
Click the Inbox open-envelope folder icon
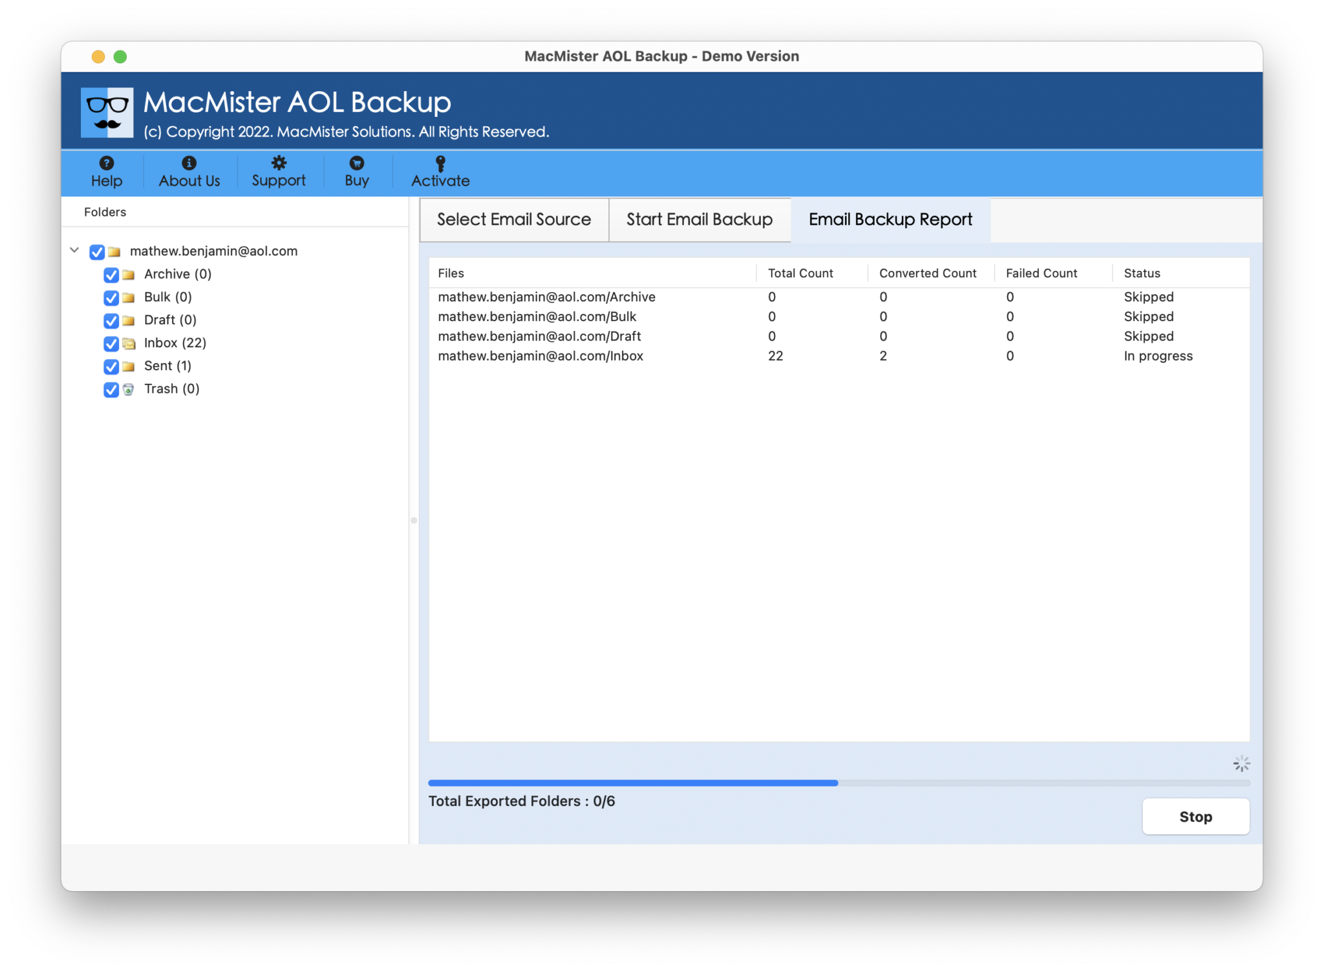(129, 343)
